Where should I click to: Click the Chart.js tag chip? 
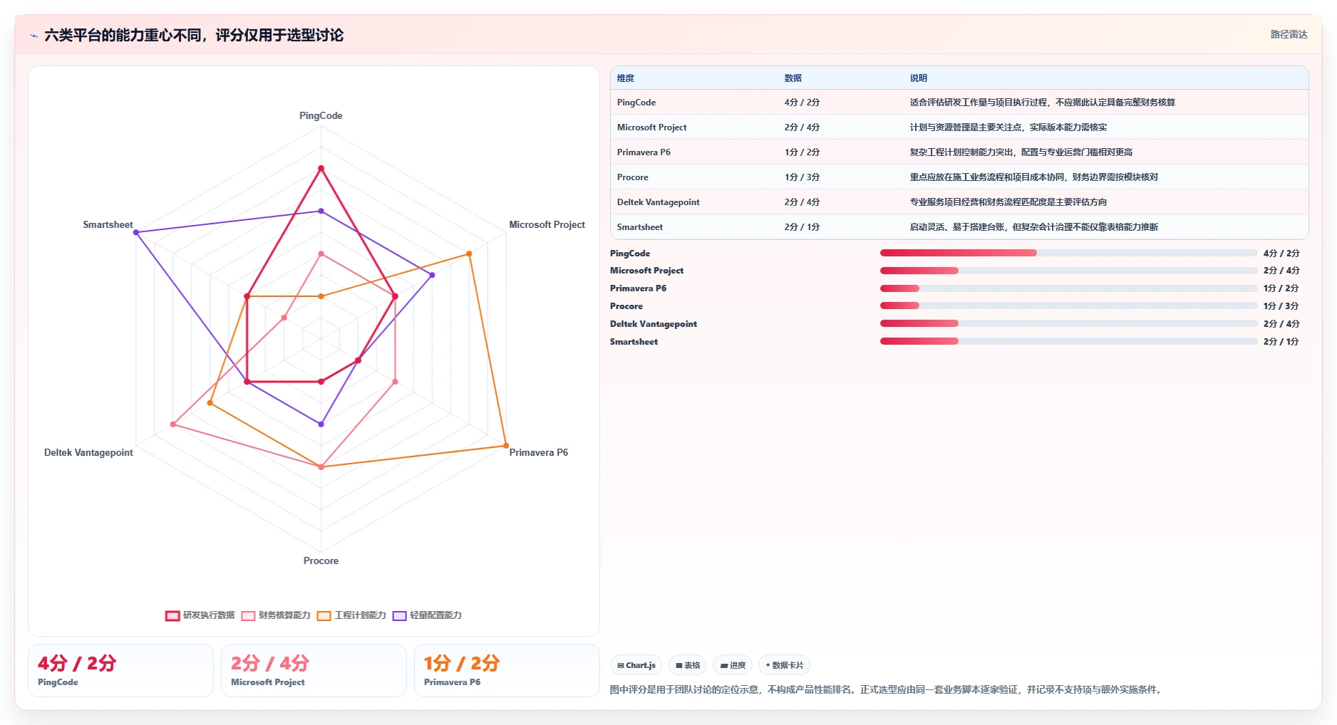[x=636, y=665]
